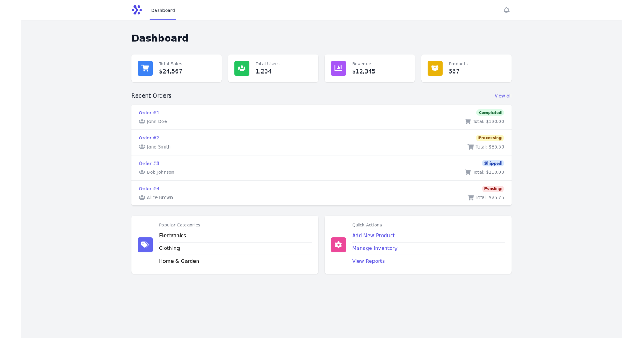Click the purple tag icon beside Popular Categories
Screen dimensions: 643x338
145,245
